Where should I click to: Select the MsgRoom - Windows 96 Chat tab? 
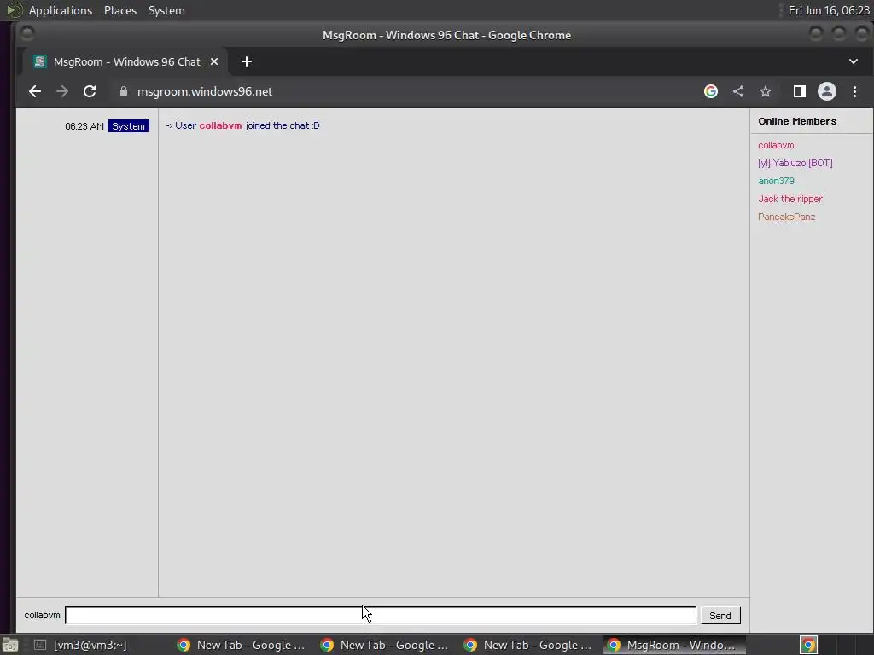point(125,61)
